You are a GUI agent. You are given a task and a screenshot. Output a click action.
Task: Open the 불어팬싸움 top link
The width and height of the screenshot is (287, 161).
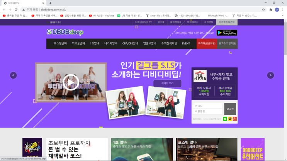click(x=176, y=22)
